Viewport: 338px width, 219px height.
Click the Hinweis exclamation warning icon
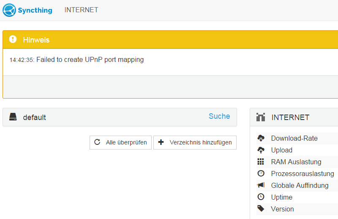pyautogui.click(x=13, y=39)
